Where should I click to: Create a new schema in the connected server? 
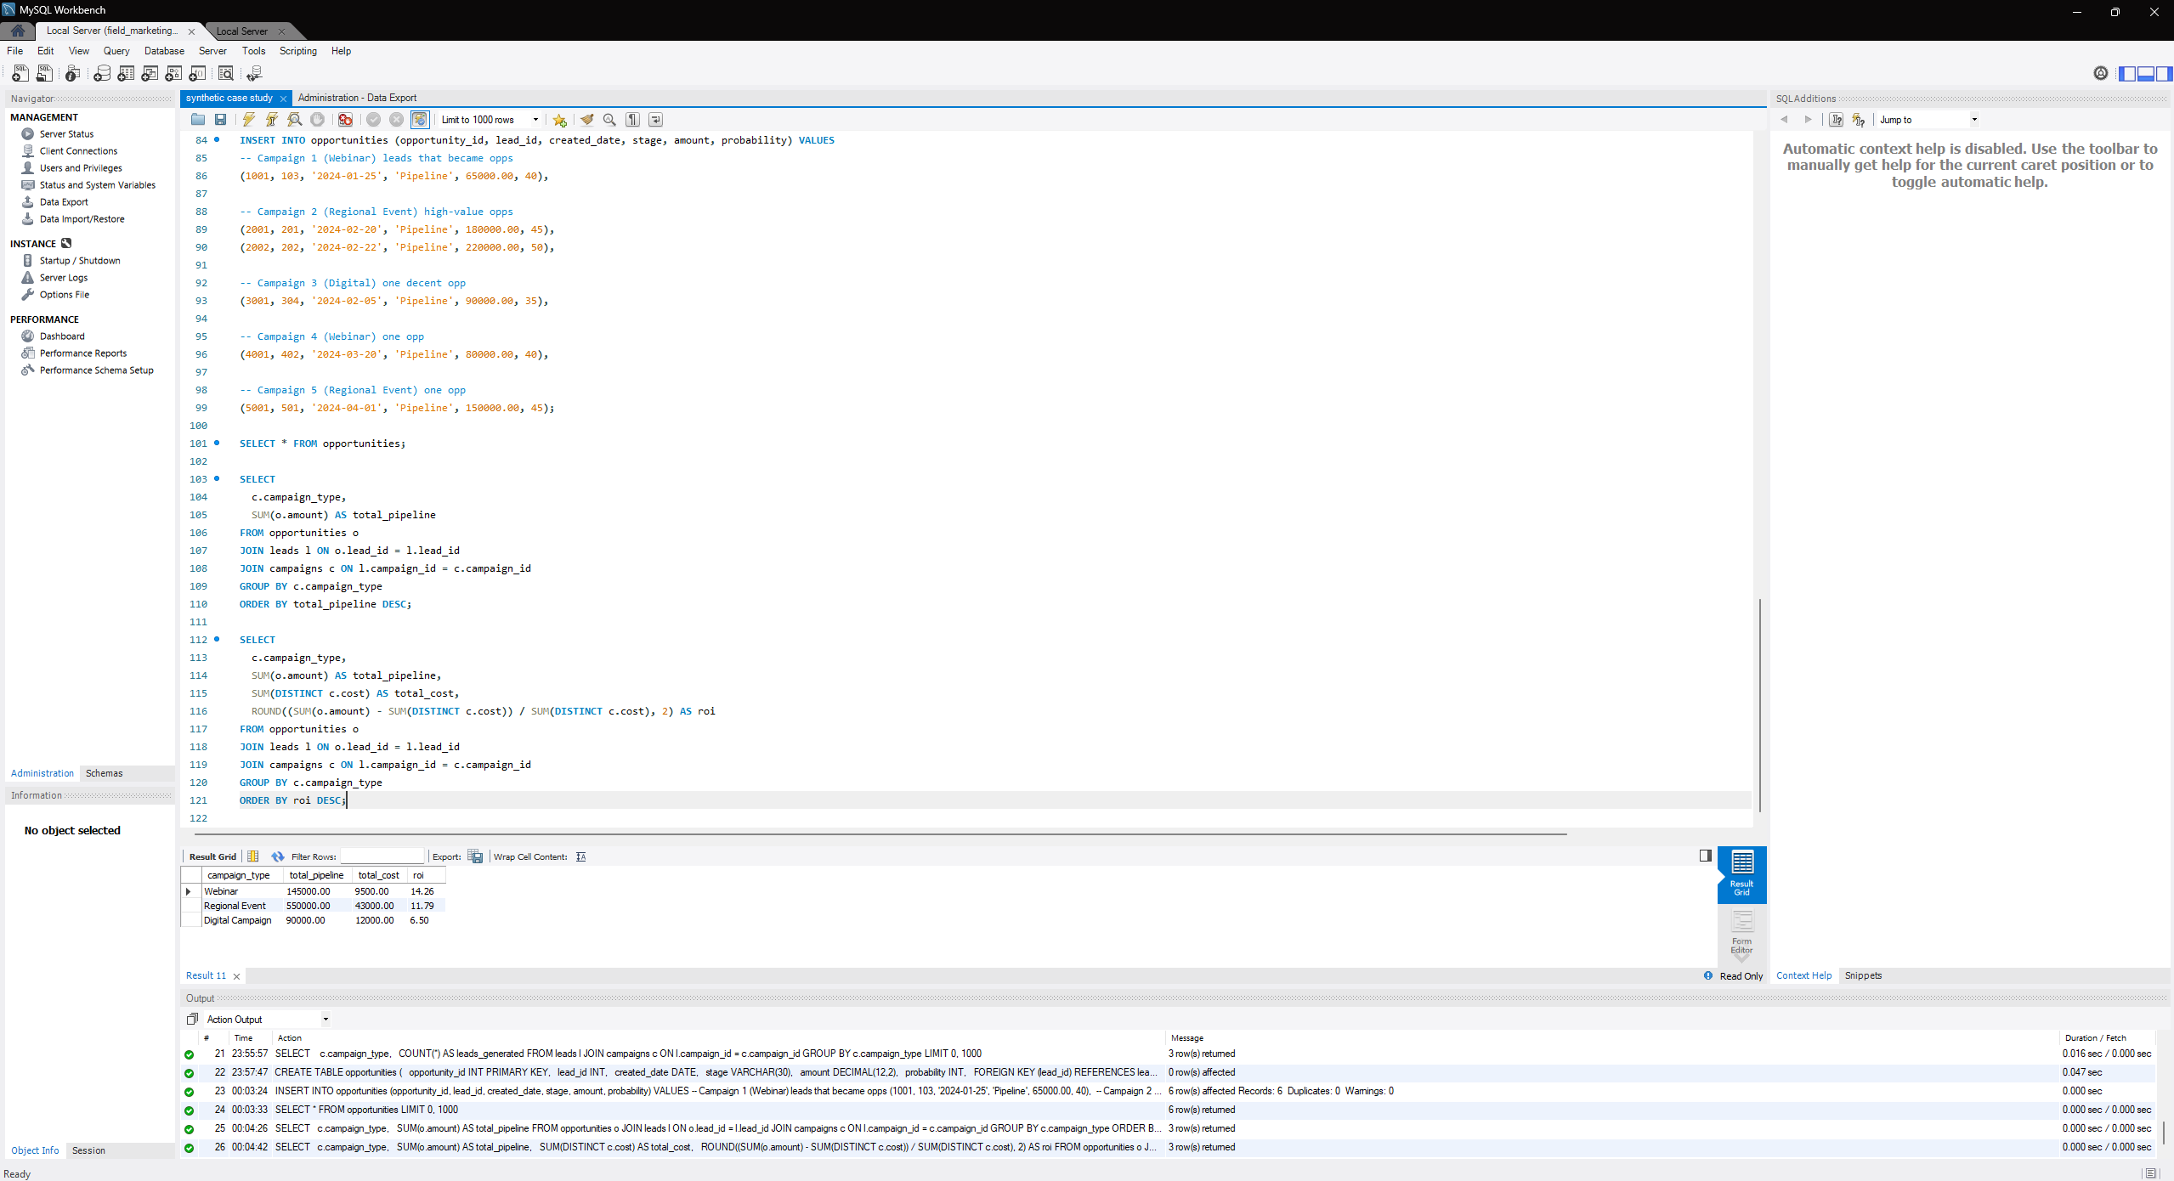(x=102, y=74)
